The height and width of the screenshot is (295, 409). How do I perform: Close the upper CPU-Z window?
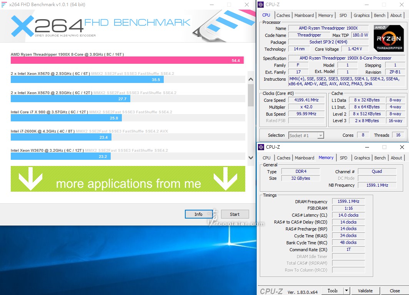click(x=402, y=5)
